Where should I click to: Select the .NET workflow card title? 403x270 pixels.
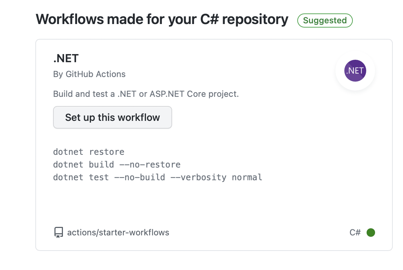(66, 58)
